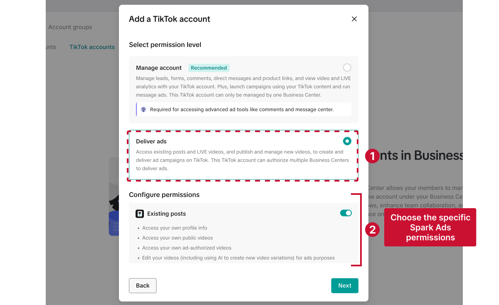Click 'Access your own public videos' item
Screen dimensions: 499x305
pos(178,238)
